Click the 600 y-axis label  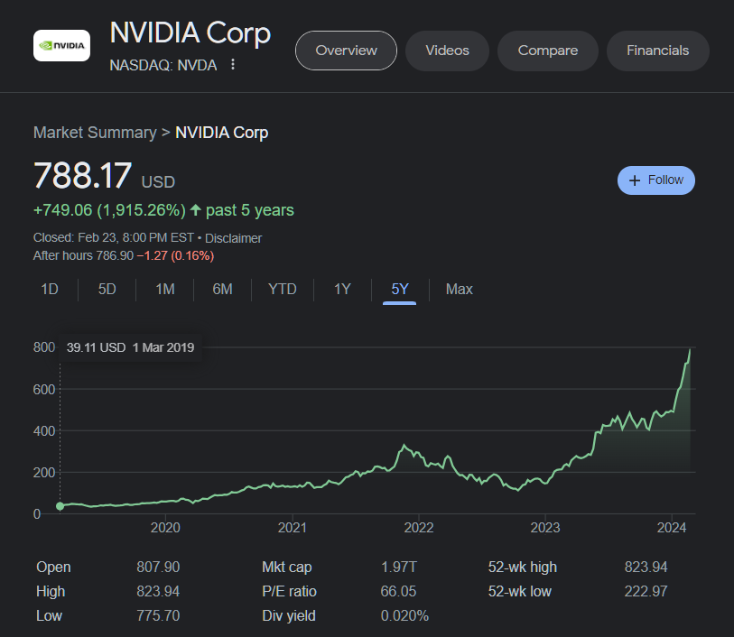(44, 389)
